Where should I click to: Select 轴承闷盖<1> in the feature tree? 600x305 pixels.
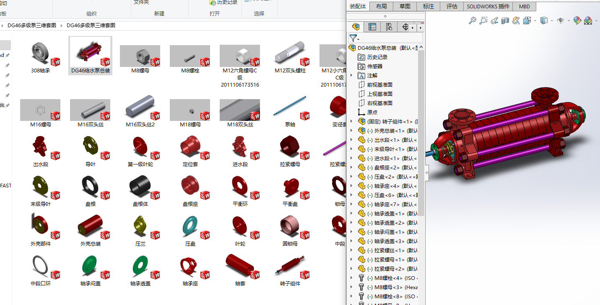(x=387, y=232)
